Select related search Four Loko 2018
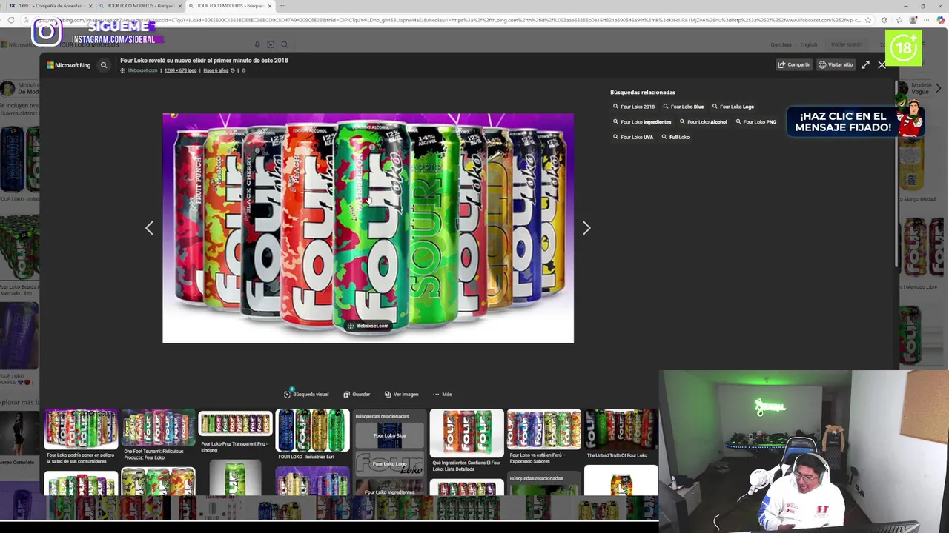Image resolution: width=949 pixels, height=533 pixels. click(x=634, y=107)
